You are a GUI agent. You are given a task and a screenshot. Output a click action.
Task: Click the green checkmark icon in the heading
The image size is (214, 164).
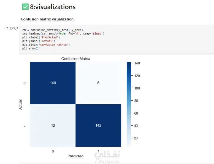click(25, 7)
